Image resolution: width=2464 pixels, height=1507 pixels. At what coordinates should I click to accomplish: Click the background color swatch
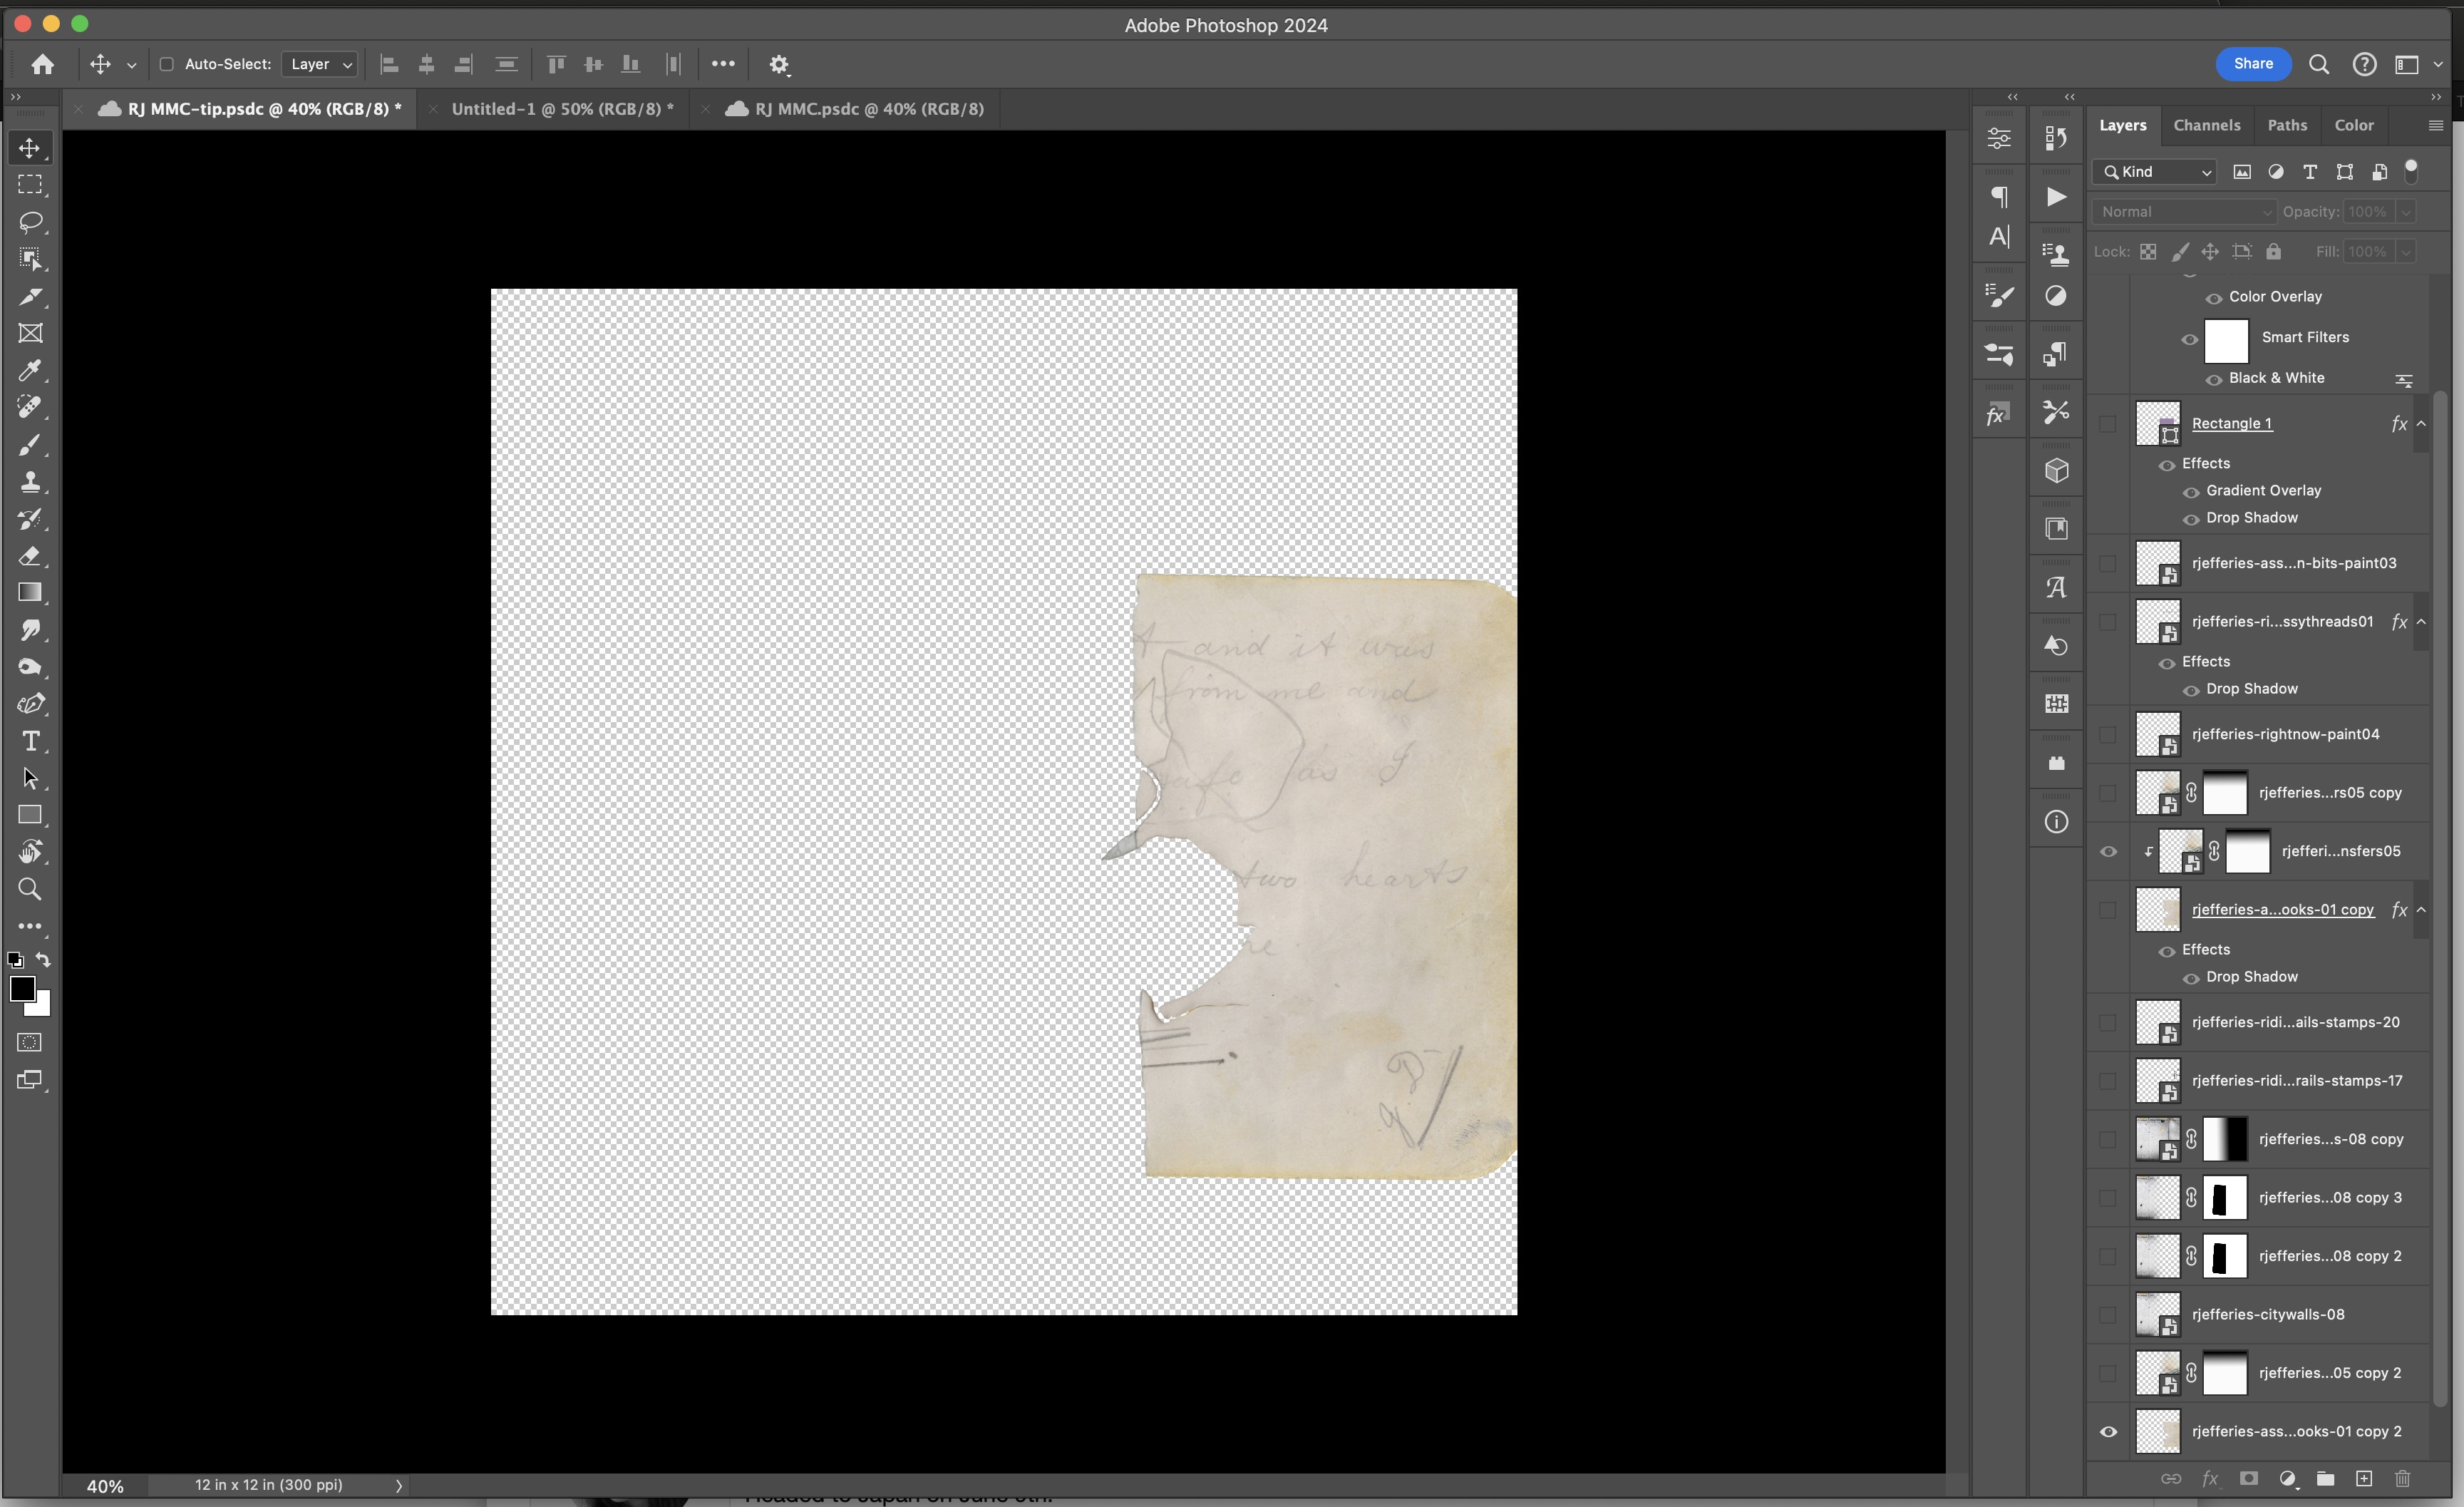coord(43,1008)
